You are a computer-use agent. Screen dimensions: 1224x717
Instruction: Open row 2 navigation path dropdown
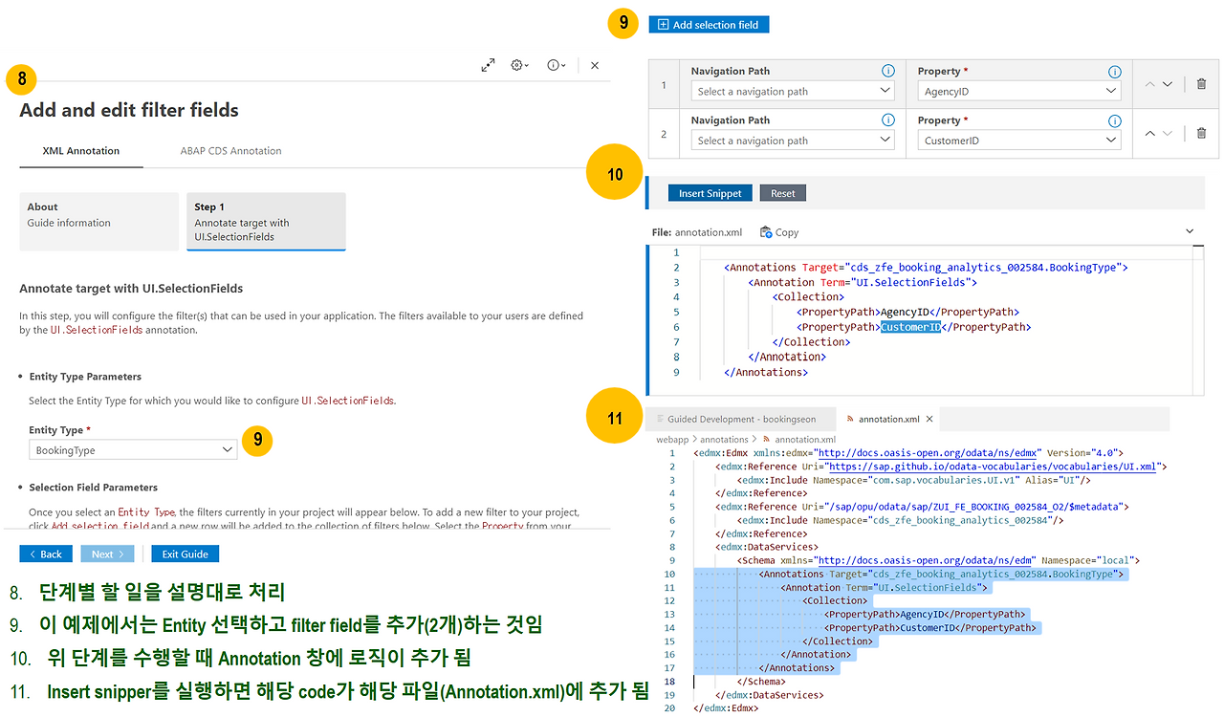point(793,141)
